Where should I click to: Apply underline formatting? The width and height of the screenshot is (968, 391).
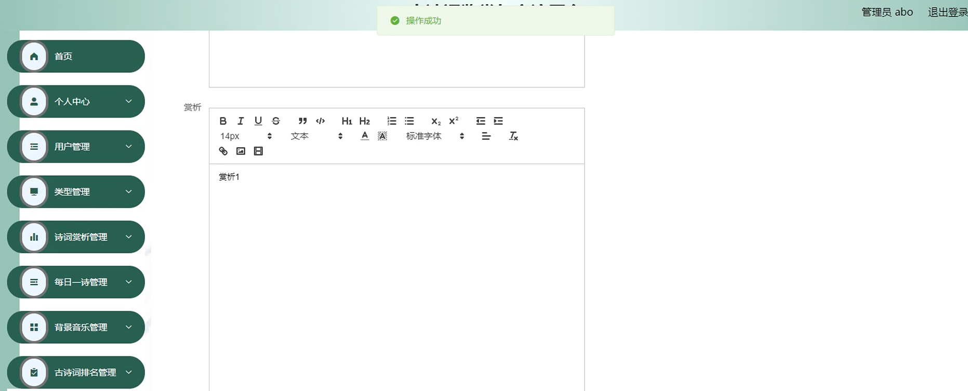258,121
